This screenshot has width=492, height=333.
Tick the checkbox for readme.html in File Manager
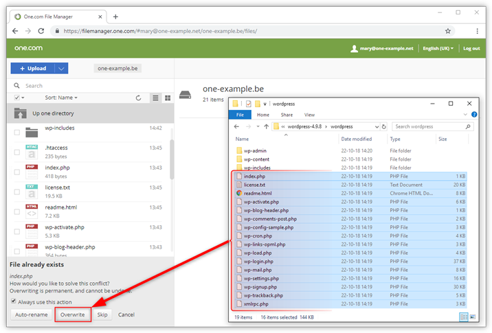click(17, 212)
